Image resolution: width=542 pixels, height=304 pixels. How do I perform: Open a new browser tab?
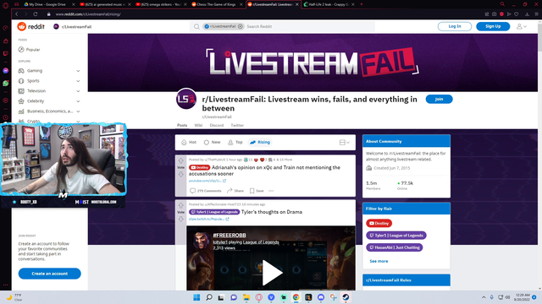click(x=362, y=4)
